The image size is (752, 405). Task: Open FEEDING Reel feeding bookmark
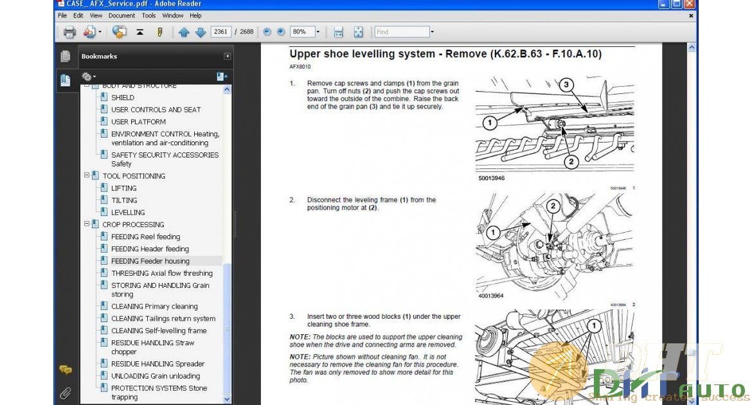146,237
